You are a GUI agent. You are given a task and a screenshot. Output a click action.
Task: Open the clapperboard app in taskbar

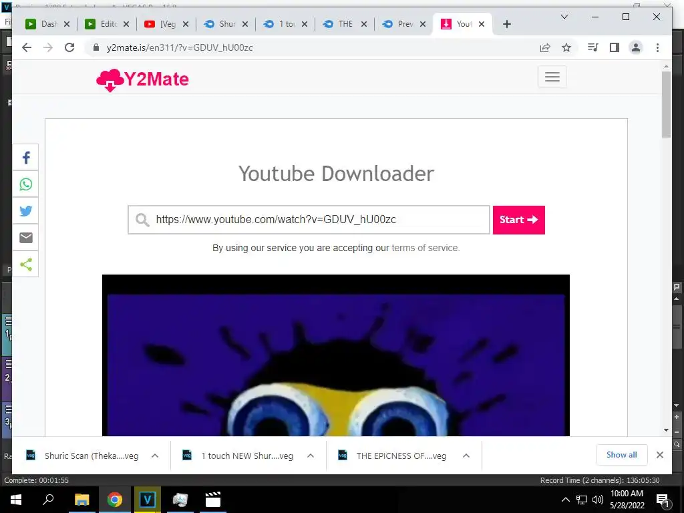[x=213, y=500]
